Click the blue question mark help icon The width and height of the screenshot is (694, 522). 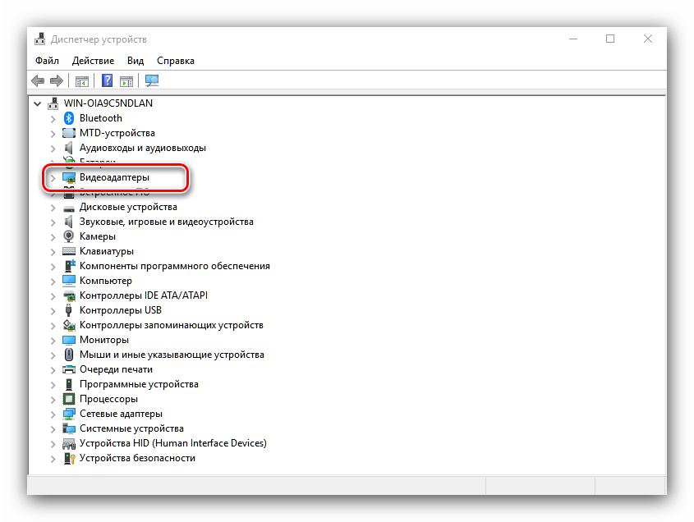click(107, 80)
